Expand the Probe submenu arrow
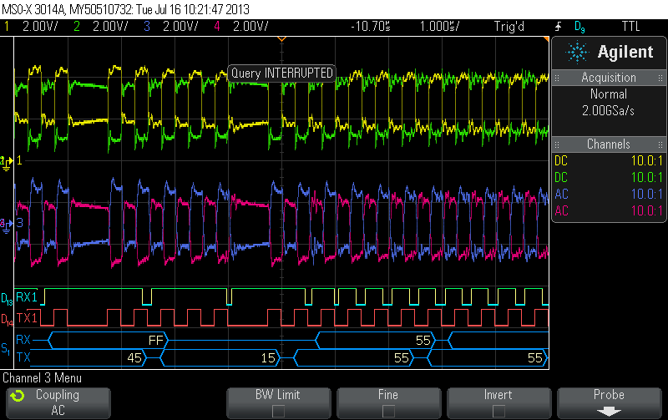This screenshot has width=668, height=420. 609,412
